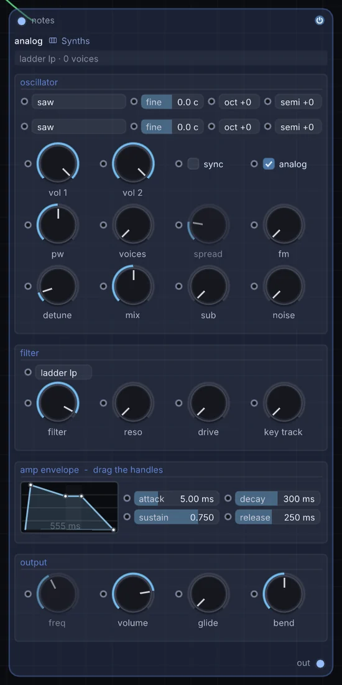The width and height of the screenshot is (342, 685).
Task: Click the pw knob
Action: click(58, 225)
